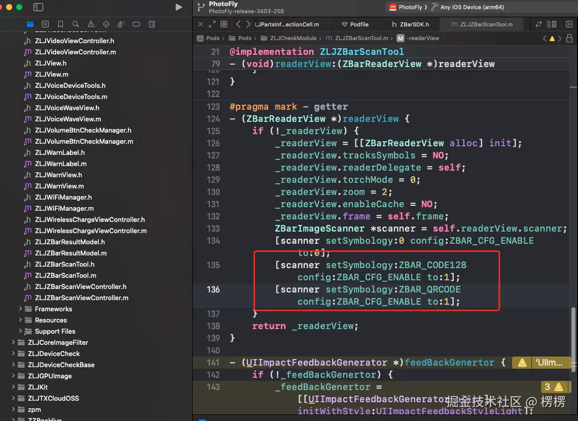Click the -readerView method breadcrumb

coord(418,38)
